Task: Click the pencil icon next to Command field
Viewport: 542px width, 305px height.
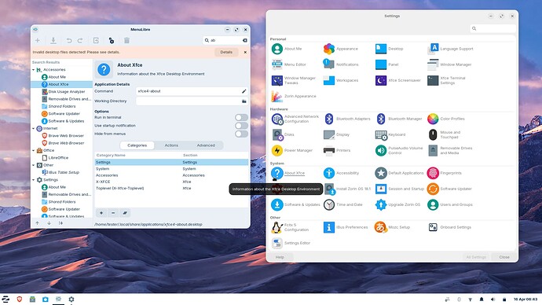Action: (244, 91)
